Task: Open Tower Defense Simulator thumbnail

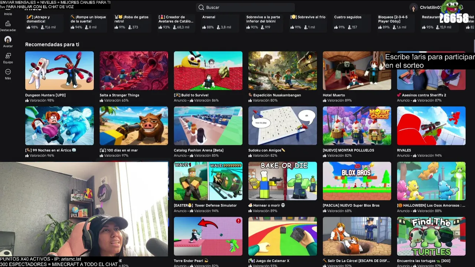Action: [208, 181]
